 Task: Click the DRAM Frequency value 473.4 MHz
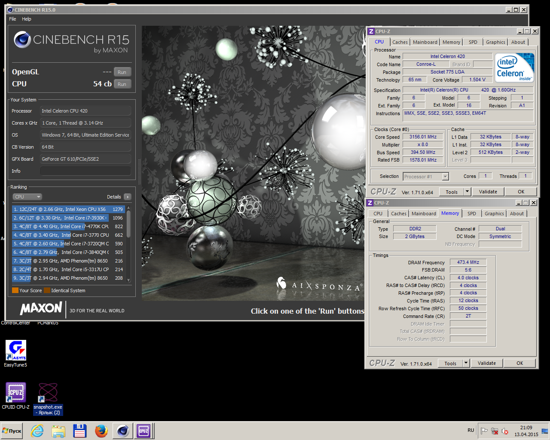click(468, 262)
